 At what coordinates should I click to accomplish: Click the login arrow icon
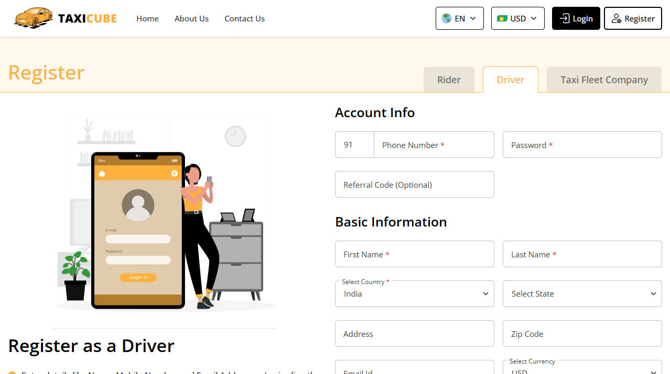coord(564,18)
